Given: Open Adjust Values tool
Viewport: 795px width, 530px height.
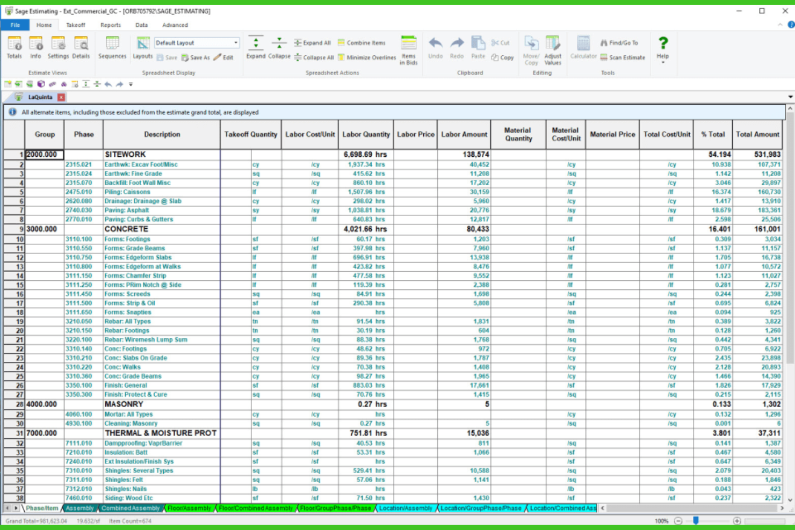Looking at the screenshot, I should pos(553,50).
